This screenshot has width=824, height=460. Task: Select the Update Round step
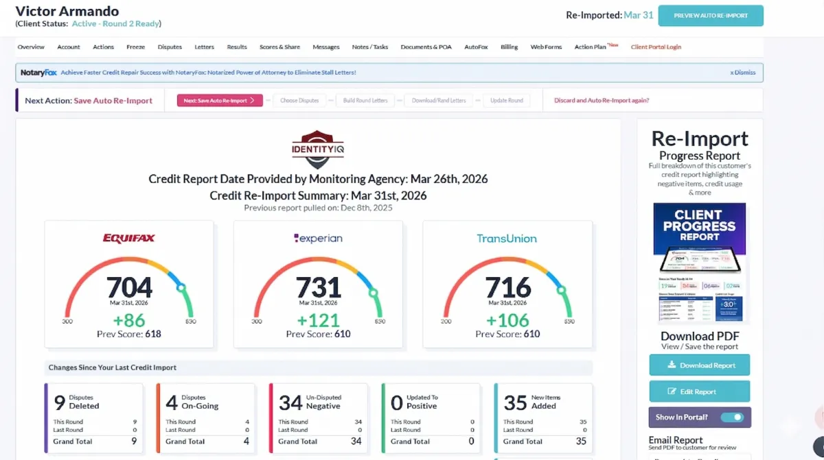pyautogui.click(x=507, y=100)
